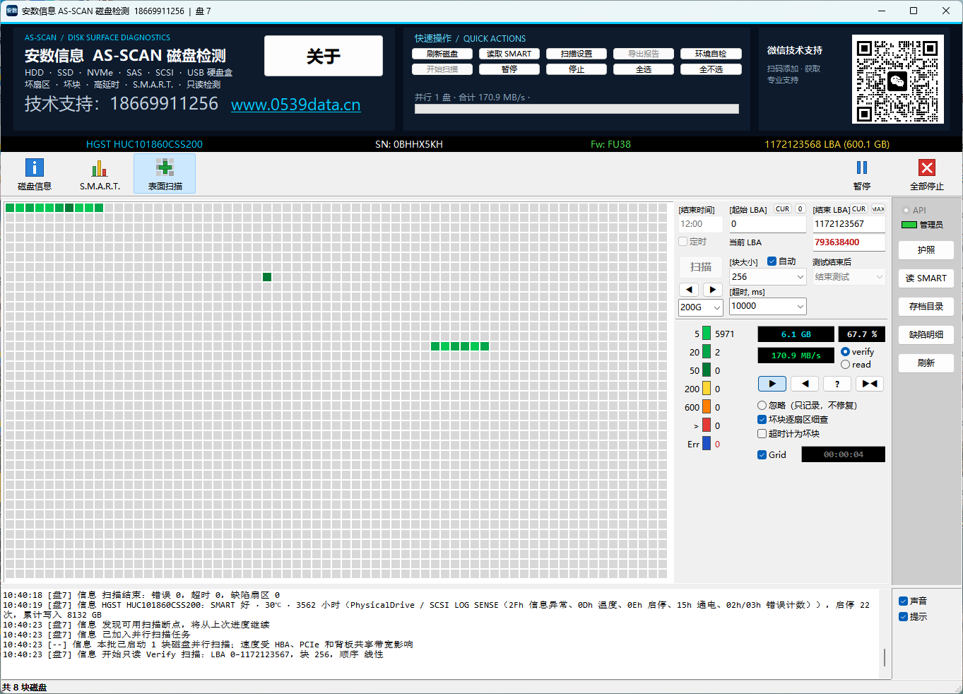The image size is (963, 694).
Task: Click the blue 暂停 pause icon
Action: coord(862,174)
